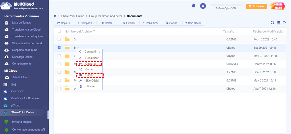Open the user account avatar icon
Screen dimensions: 291x134
coord(203,6)
